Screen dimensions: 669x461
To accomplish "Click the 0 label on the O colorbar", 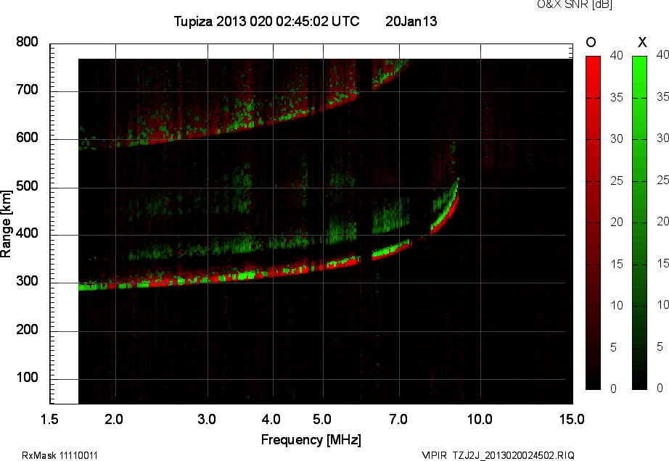I will pyautogui.click(x=613, y=389).
